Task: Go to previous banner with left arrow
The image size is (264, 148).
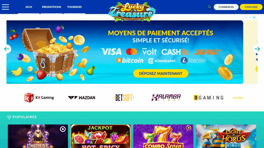Action: pos(7,49)
